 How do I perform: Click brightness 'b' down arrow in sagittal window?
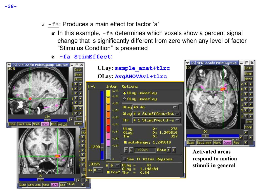tap(76, 89)
